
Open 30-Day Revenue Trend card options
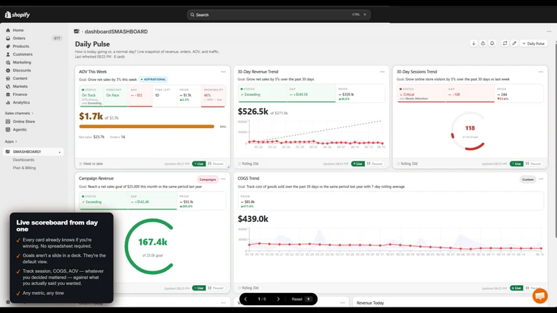(382, 72)
